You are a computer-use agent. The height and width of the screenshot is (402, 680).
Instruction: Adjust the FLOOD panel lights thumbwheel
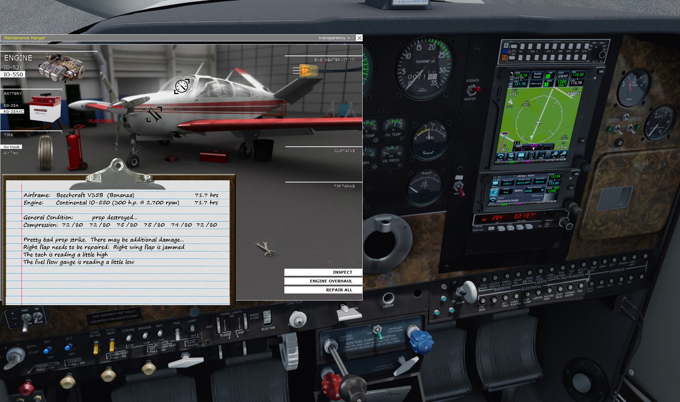coord(218,325)
